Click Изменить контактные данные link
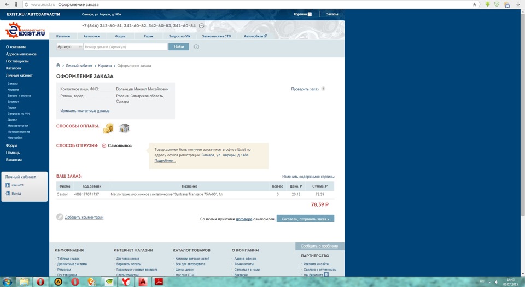 85,111
